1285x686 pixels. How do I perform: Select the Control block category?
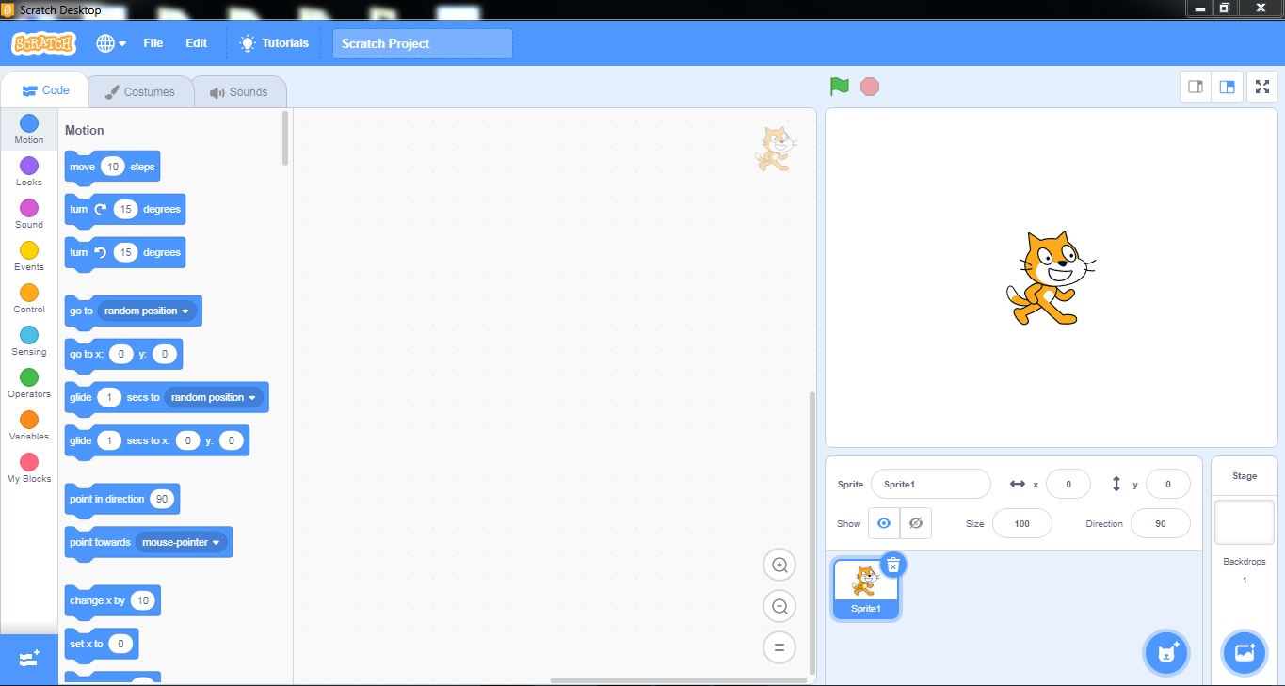click(x=29, y=299)
